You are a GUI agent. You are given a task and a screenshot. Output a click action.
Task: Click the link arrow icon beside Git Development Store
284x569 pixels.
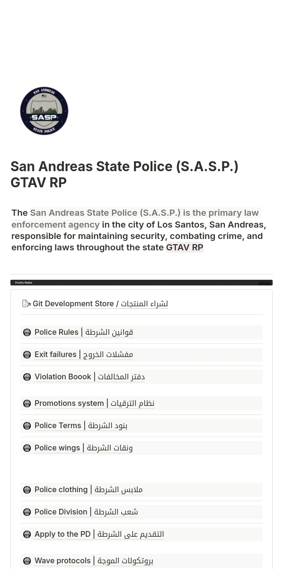pyautogui.click(x=27, y=303)
